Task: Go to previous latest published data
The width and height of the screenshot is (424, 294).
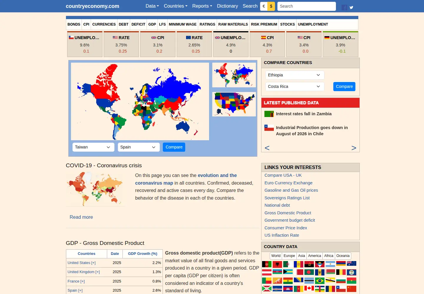Action: [x=267, y=148]
